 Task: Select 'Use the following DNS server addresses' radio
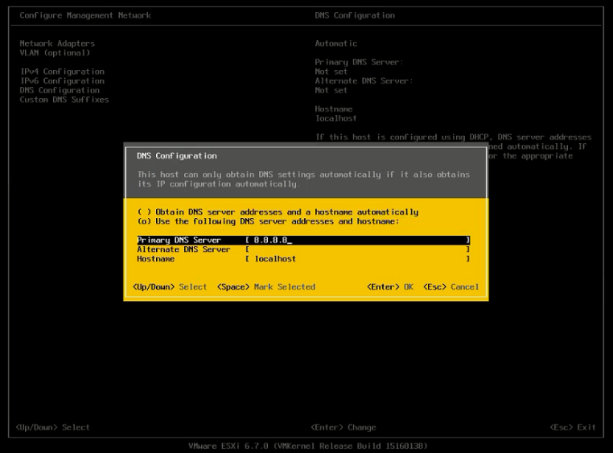click(x=268, y=221)
